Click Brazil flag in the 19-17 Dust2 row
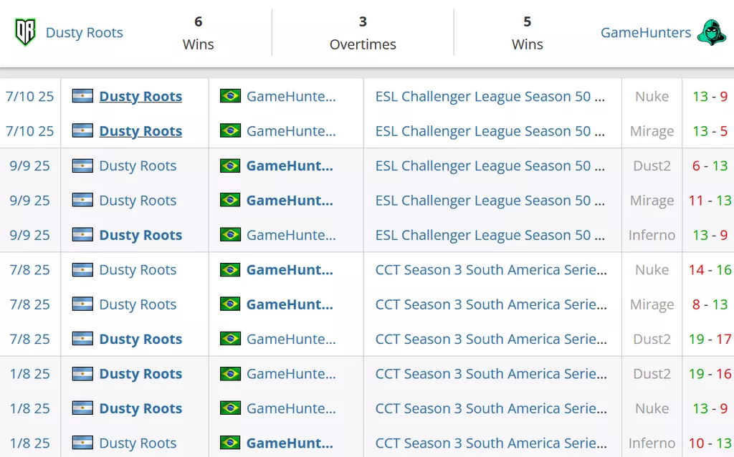The image size is (734, 457). click(x=230, y=339)
